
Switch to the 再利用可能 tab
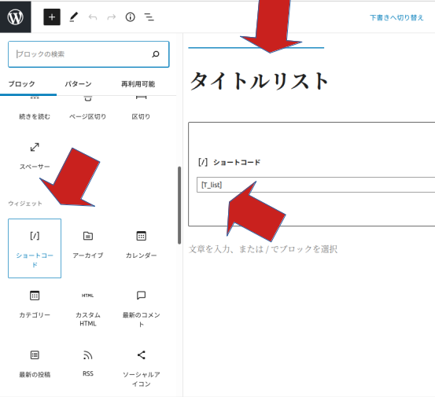coord(138,84)
